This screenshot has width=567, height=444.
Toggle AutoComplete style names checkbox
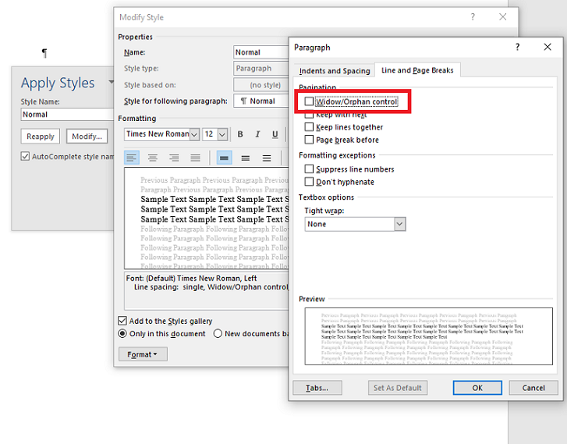[x=25, y=156]
